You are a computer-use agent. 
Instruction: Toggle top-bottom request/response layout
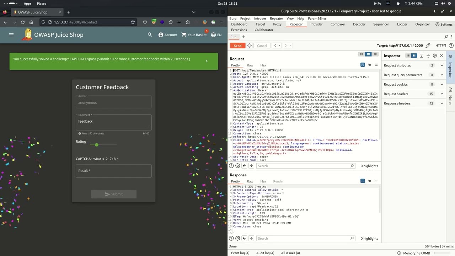click(368, 54)
